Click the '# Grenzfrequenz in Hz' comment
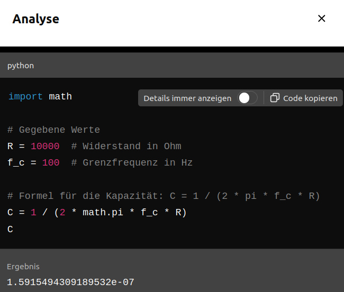Screen dimensions: 344x292 tap(132, 162)
